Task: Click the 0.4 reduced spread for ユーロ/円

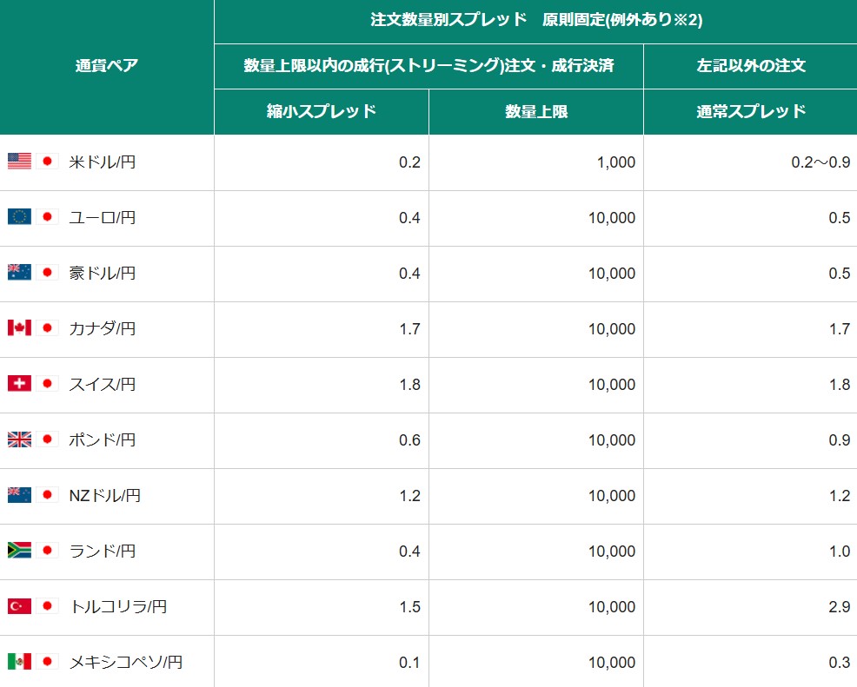Action: point(409,219)
